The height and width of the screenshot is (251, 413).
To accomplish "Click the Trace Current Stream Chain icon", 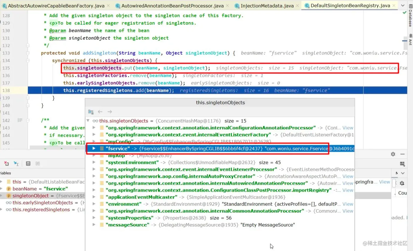I will click(x=38, y=164).
